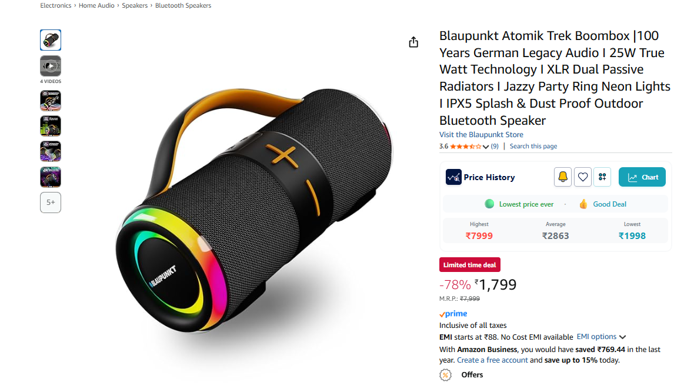Visit the Blaupunkt Store link
This screenshot has height=385, width=684.
[x=481, y=134]
